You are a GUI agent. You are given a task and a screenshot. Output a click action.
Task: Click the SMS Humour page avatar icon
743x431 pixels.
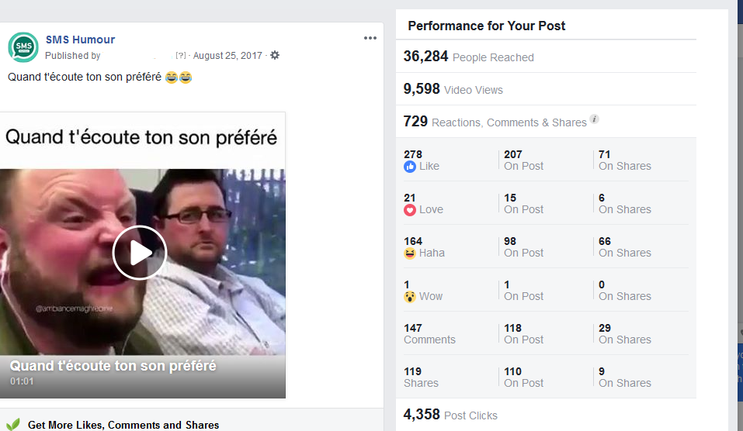coord(23,47)
